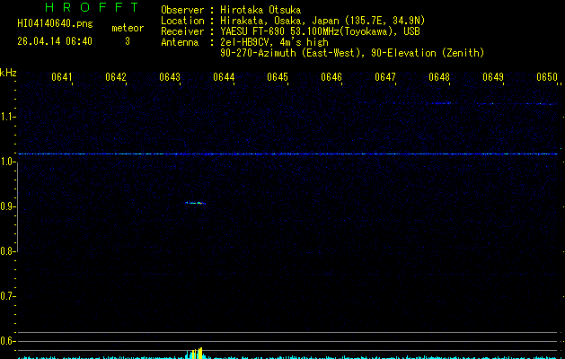Screen dimensions: 565x359
Task: Click Antenna line 2el-HB9CV
Action: pos(244,42)
